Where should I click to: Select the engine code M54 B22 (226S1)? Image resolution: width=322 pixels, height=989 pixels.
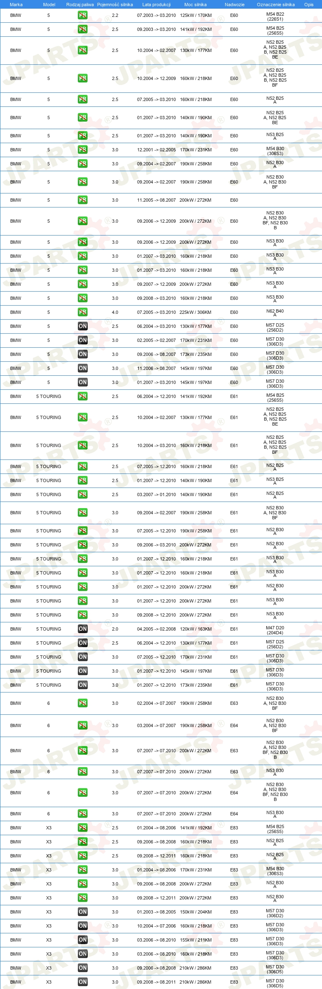275,16
